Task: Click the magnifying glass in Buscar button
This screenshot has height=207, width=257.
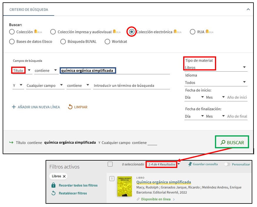Action: tap(223, 142)
